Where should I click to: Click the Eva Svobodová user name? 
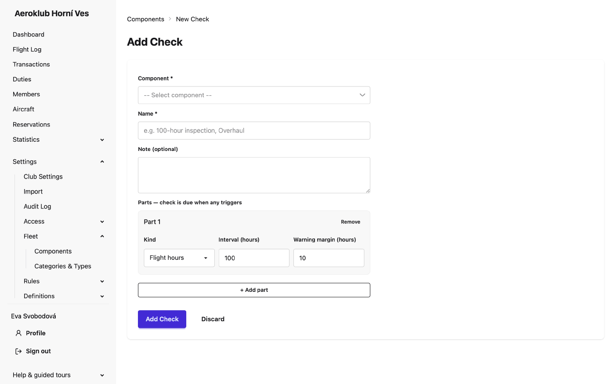[x=33, y=316]
